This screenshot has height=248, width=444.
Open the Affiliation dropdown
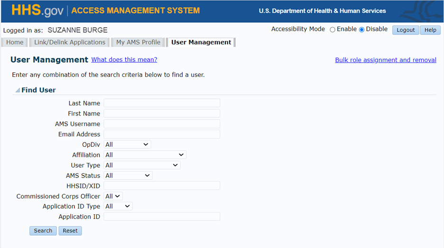(x=145, y=155)
